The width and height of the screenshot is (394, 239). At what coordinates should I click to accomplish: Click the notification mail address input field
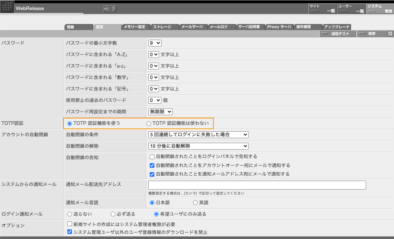coord(257,185)
